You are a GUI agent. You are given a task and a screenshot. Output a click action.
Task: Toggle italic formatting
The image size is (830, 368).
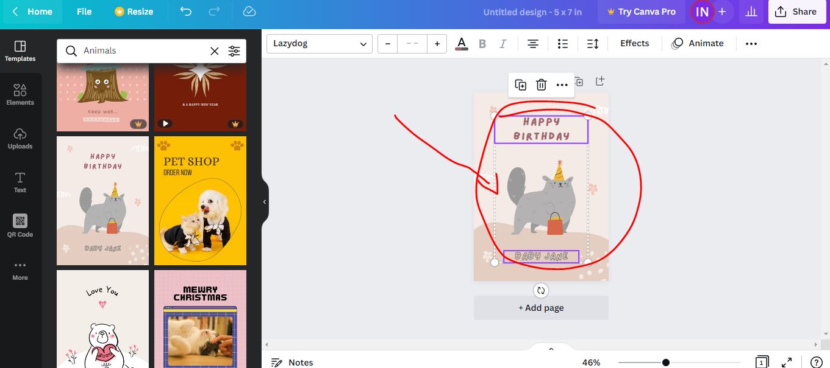click(503, 43)
